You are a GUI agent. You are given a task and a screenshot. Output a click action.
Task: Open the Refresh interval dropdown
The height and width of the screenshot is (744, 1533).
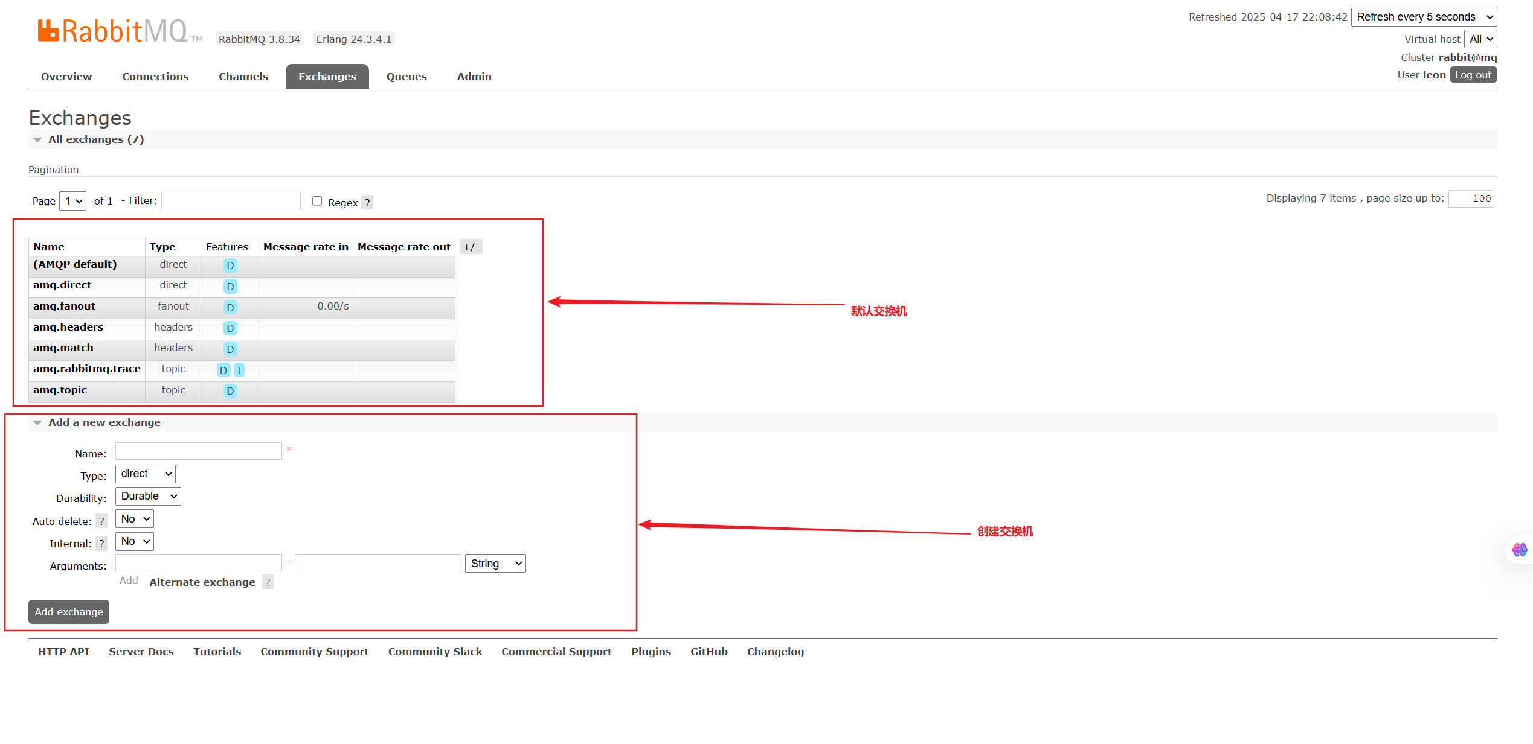point(1424,17)
